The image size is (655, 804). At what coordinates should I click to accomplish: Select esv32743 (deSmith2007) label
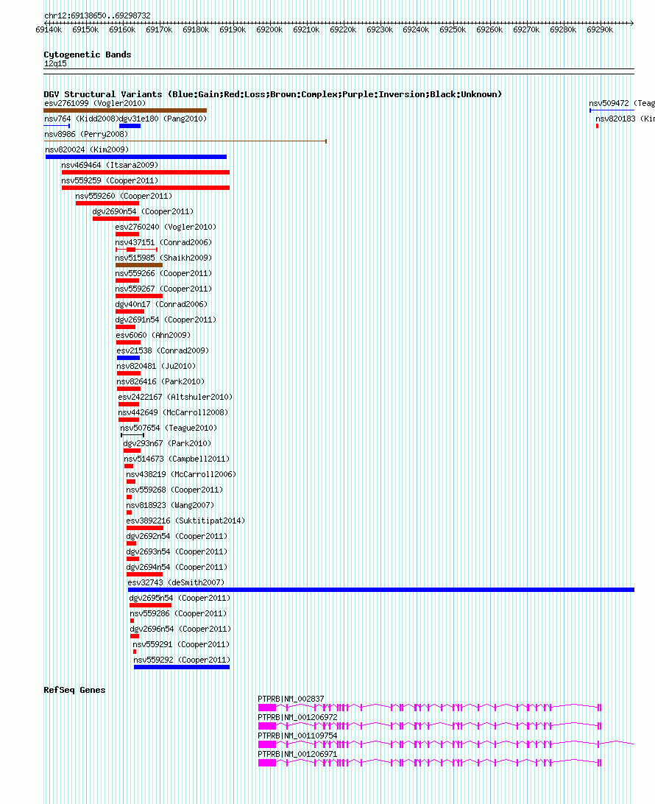pos(176,582)
